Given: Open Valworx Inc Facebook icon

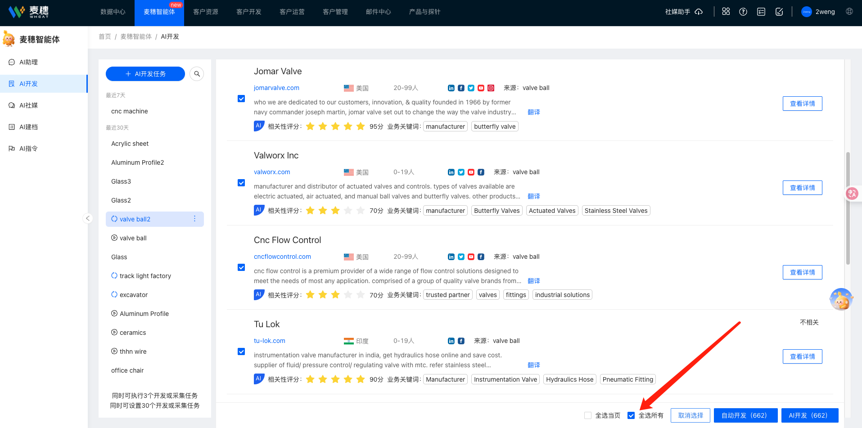Looking at the screenshot, I should tap(481, 172).
